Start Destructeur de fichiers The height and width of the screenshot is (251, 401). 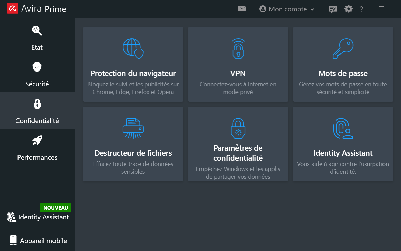point(133,144)
